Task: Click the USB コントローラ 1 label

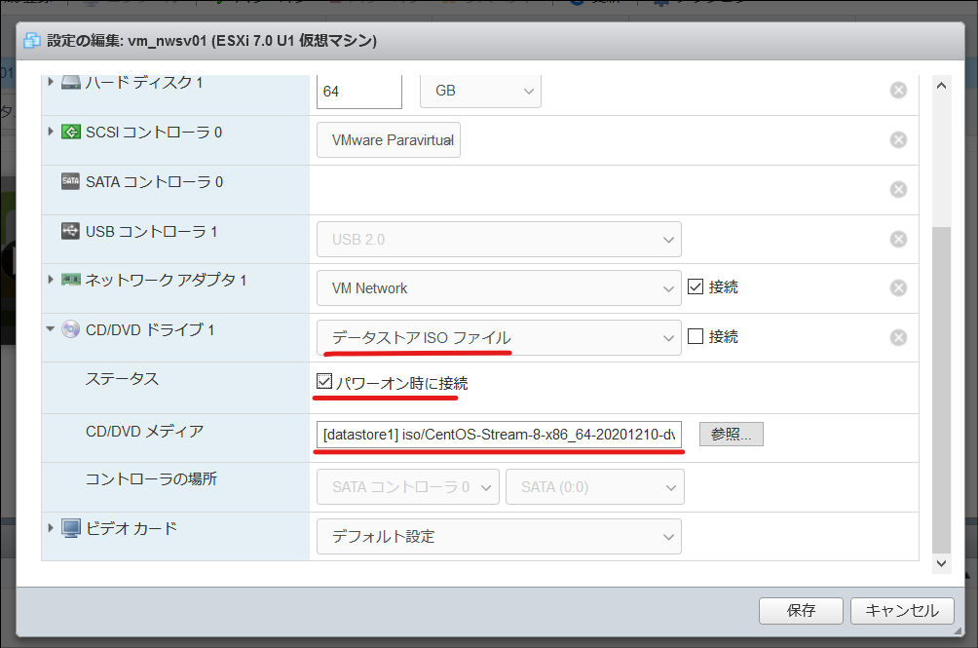Action: click(152, 231)
